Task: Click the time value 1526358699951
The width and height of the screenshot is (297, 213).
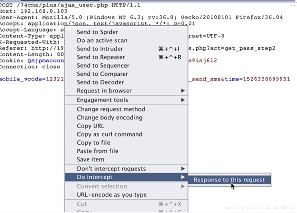Action: click(x=266, y=79)
